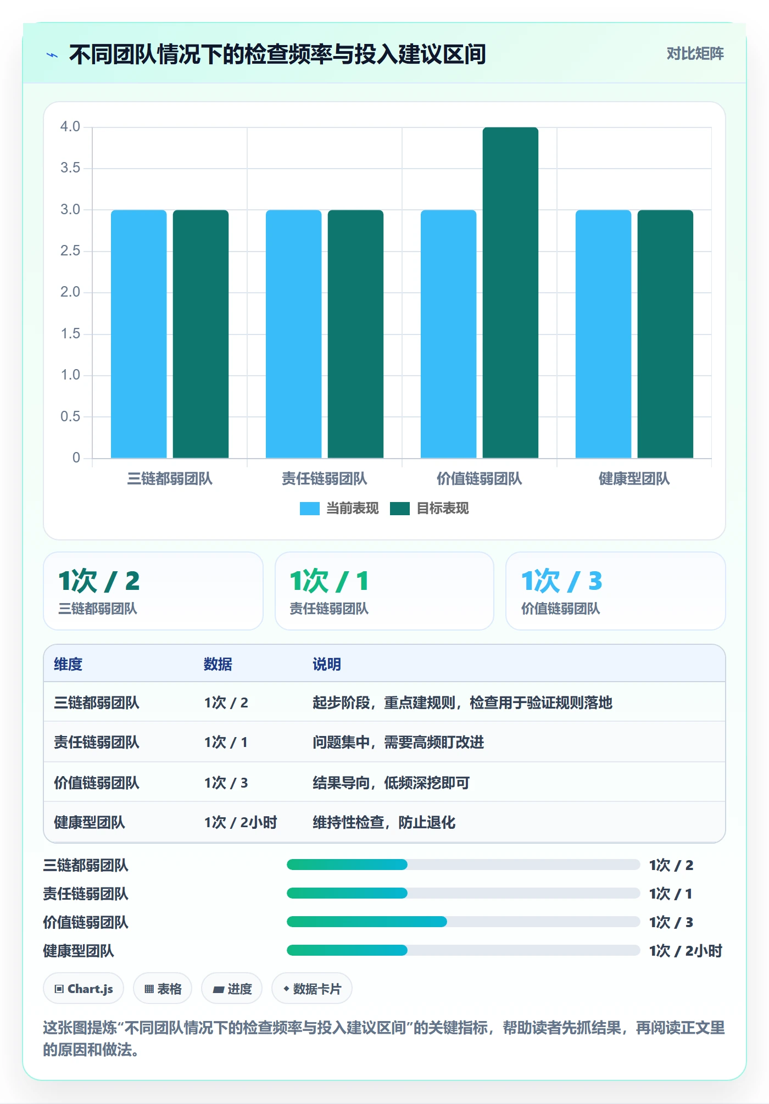Click the 对比矩阵 label in header
Viewport: 769px width, 1104px height.
click(695, 53)
